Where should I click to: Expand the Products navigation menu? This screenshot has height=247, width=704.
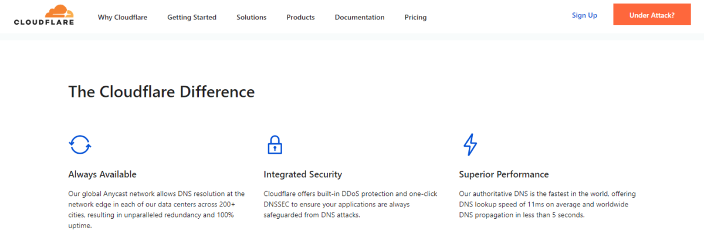coord(300,18)
